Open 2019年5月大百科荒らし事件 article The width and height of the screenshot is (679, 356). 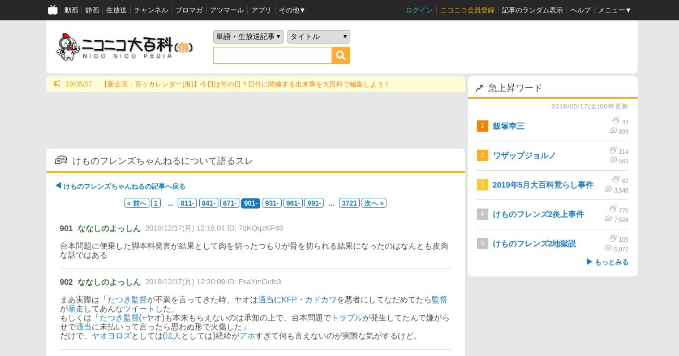point(543,185)
